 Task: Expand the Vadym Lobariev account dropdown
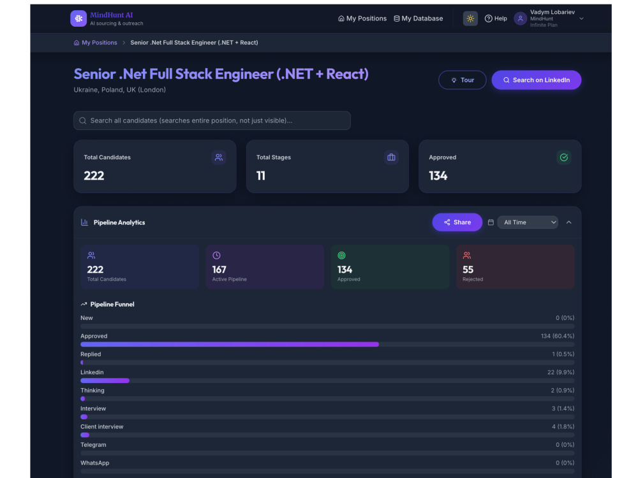pos(581,18)
